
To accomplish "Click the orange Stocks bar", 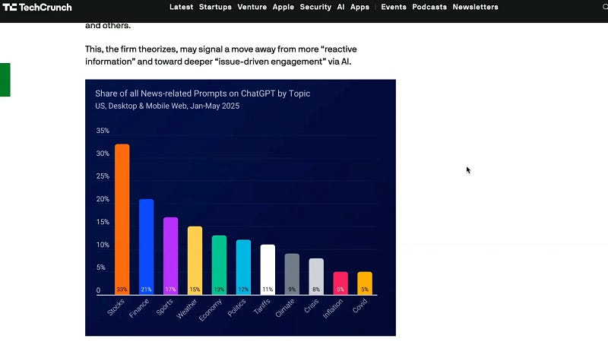I will [x=122, y=219].
